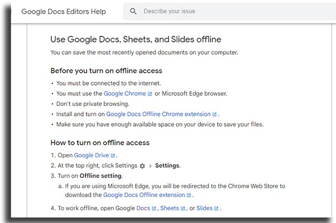This screenshot has height=223, width=336.
Task: Click external-link icon after Chrome extension link
Action: (214, 114)
